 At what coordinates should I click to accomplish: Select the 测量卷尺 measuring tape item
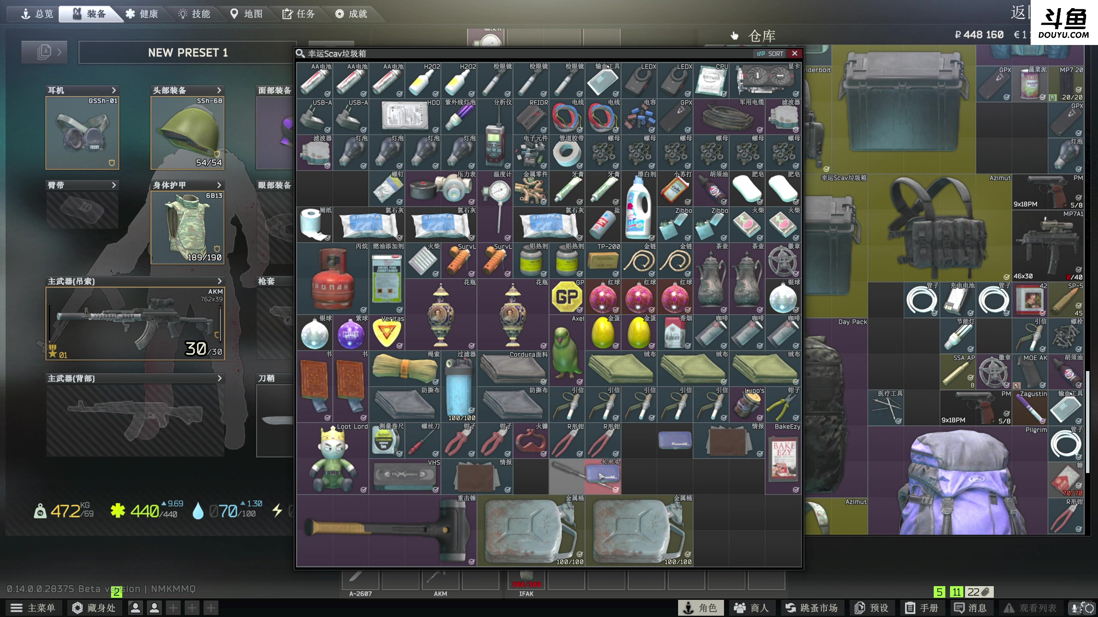[387, 440]
